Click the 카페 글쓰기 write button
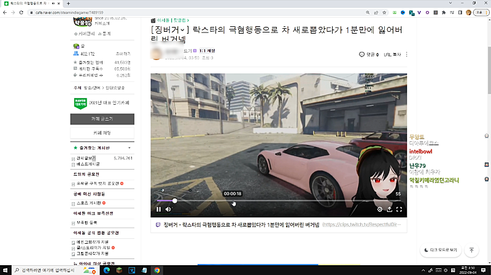Screen dimensions: 491x275 (102, 118)
